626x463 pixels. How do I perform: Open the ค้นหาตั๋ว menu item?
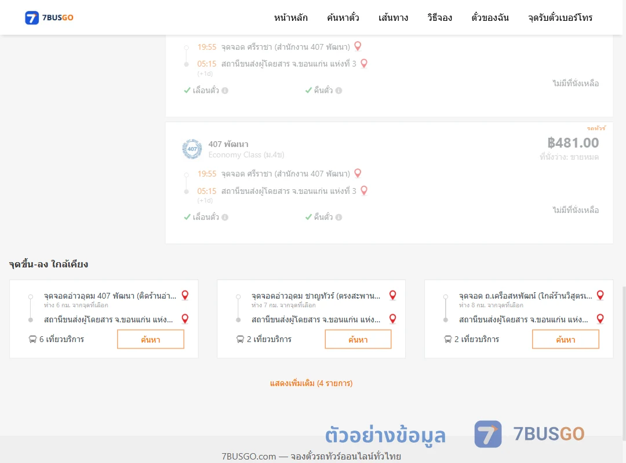pyautogui.click(x=343, y=17)
